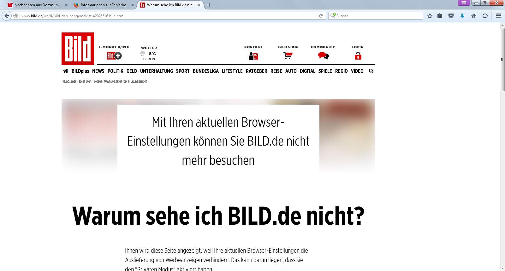Open the AUTO section
The height and width of the screenshot is (271, 505).
click(291, 71)
